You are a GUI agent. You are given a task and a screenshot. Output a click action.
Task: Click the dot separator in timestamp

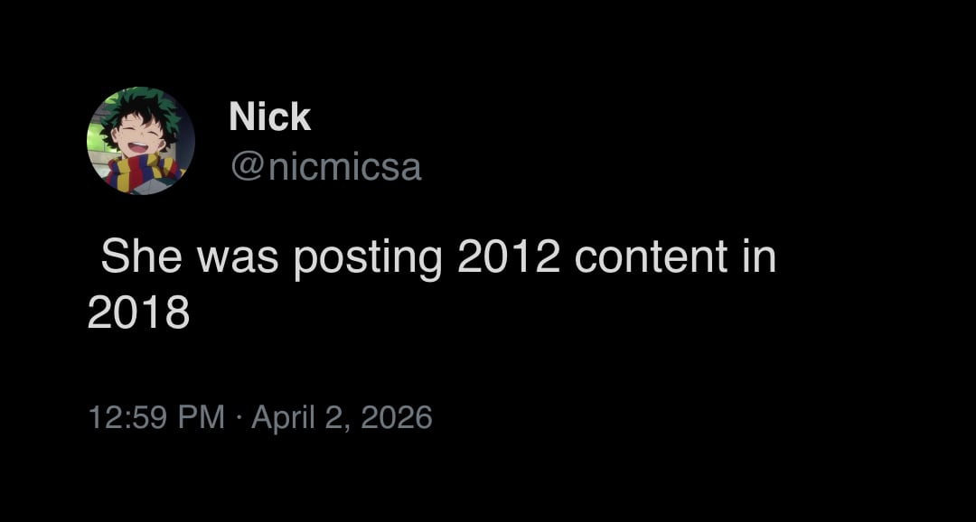(x=238, y=417)
